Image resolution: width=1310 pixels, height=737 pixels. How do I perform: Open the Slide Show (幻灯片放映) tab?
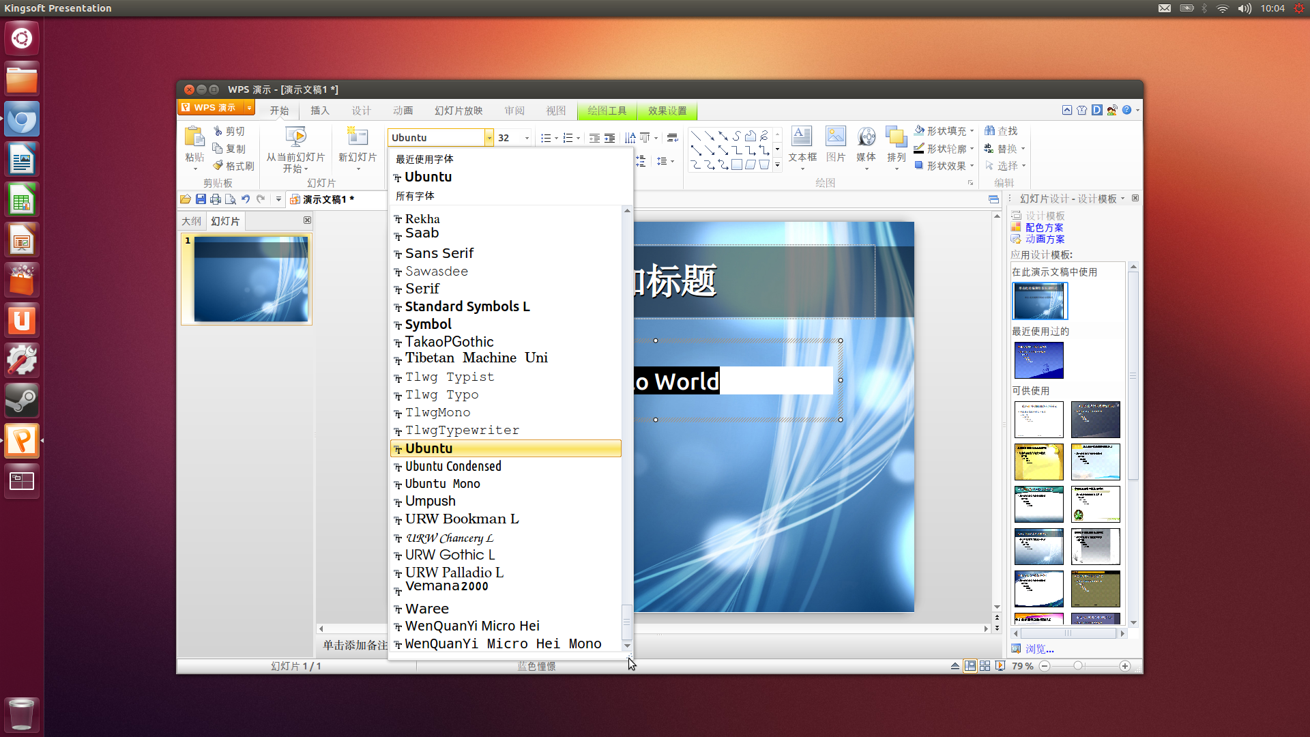click(x=458, y=111)
